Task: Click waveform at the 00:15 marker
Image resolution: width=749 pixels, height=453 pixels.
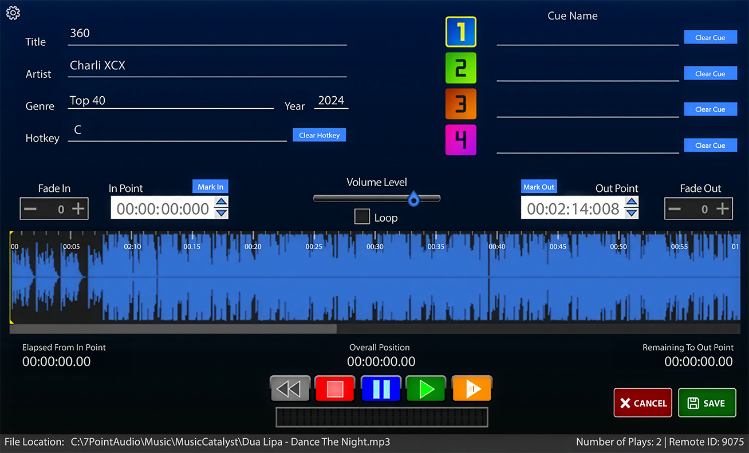Action: [192, 246]
